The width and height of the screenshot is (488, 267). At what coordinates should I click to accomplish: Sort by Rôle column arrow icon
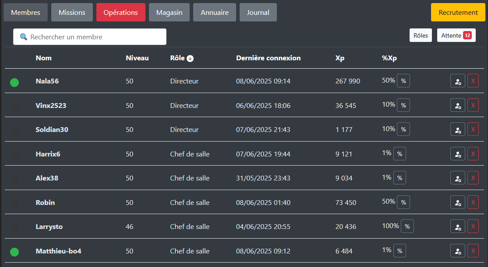click(x=190, y=59)
